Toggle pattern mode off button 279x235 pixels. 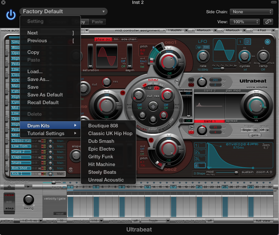pos(136,221)
